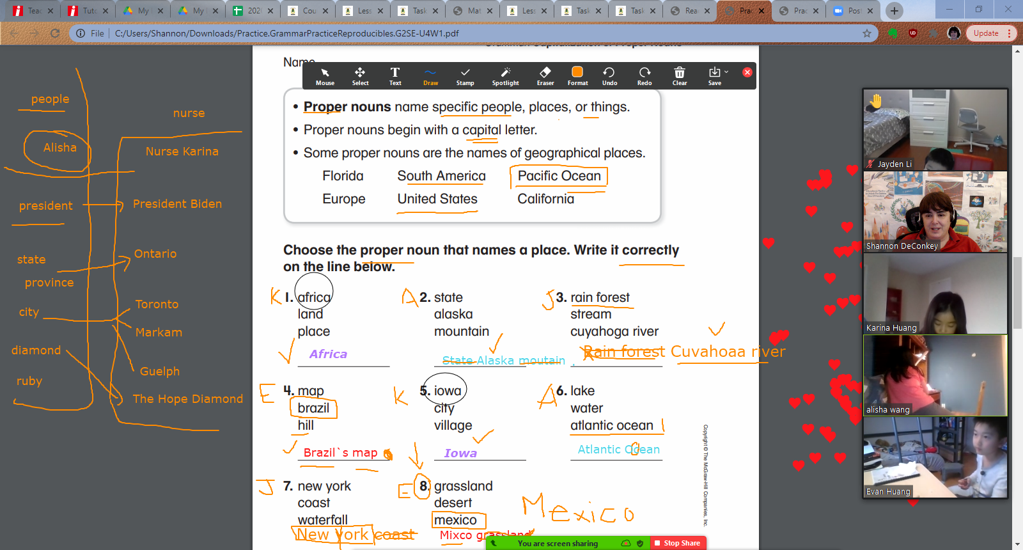Click the scrollbar up arrow
The width and height of the screenshot is (1023, 550).
pyautogui.click(x=1017, y=51)
